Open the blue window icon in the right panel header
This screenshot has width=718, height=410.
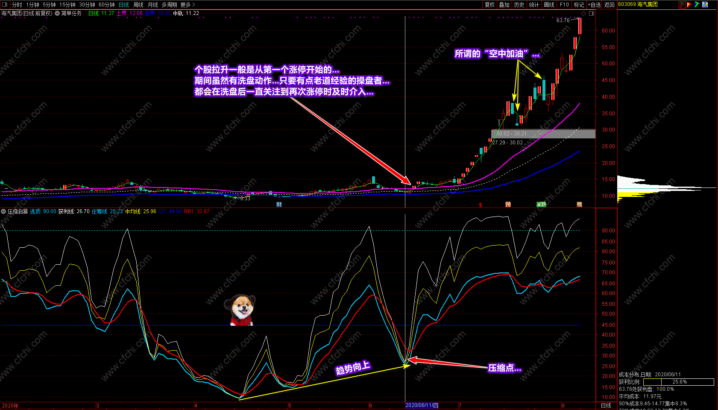coord(705,5)
